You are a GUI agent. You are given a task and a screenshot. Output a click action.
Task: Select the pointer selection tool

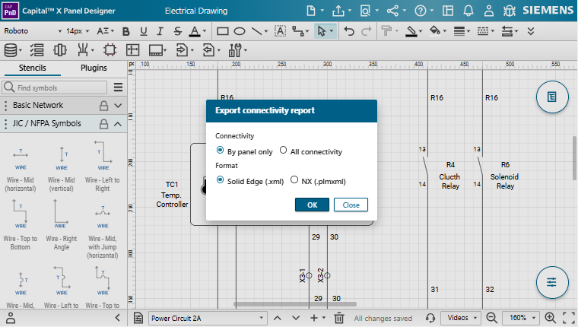click(x=322, y=31)
